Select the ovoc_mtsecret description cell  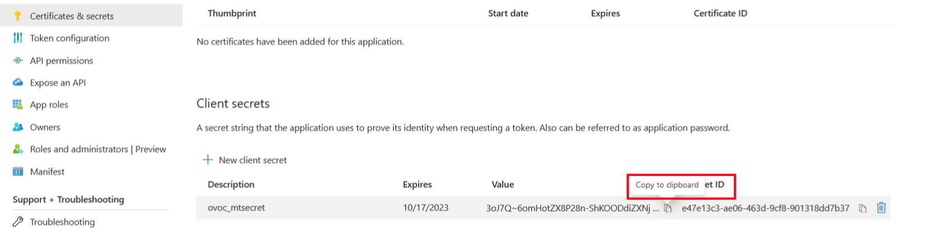236,208
